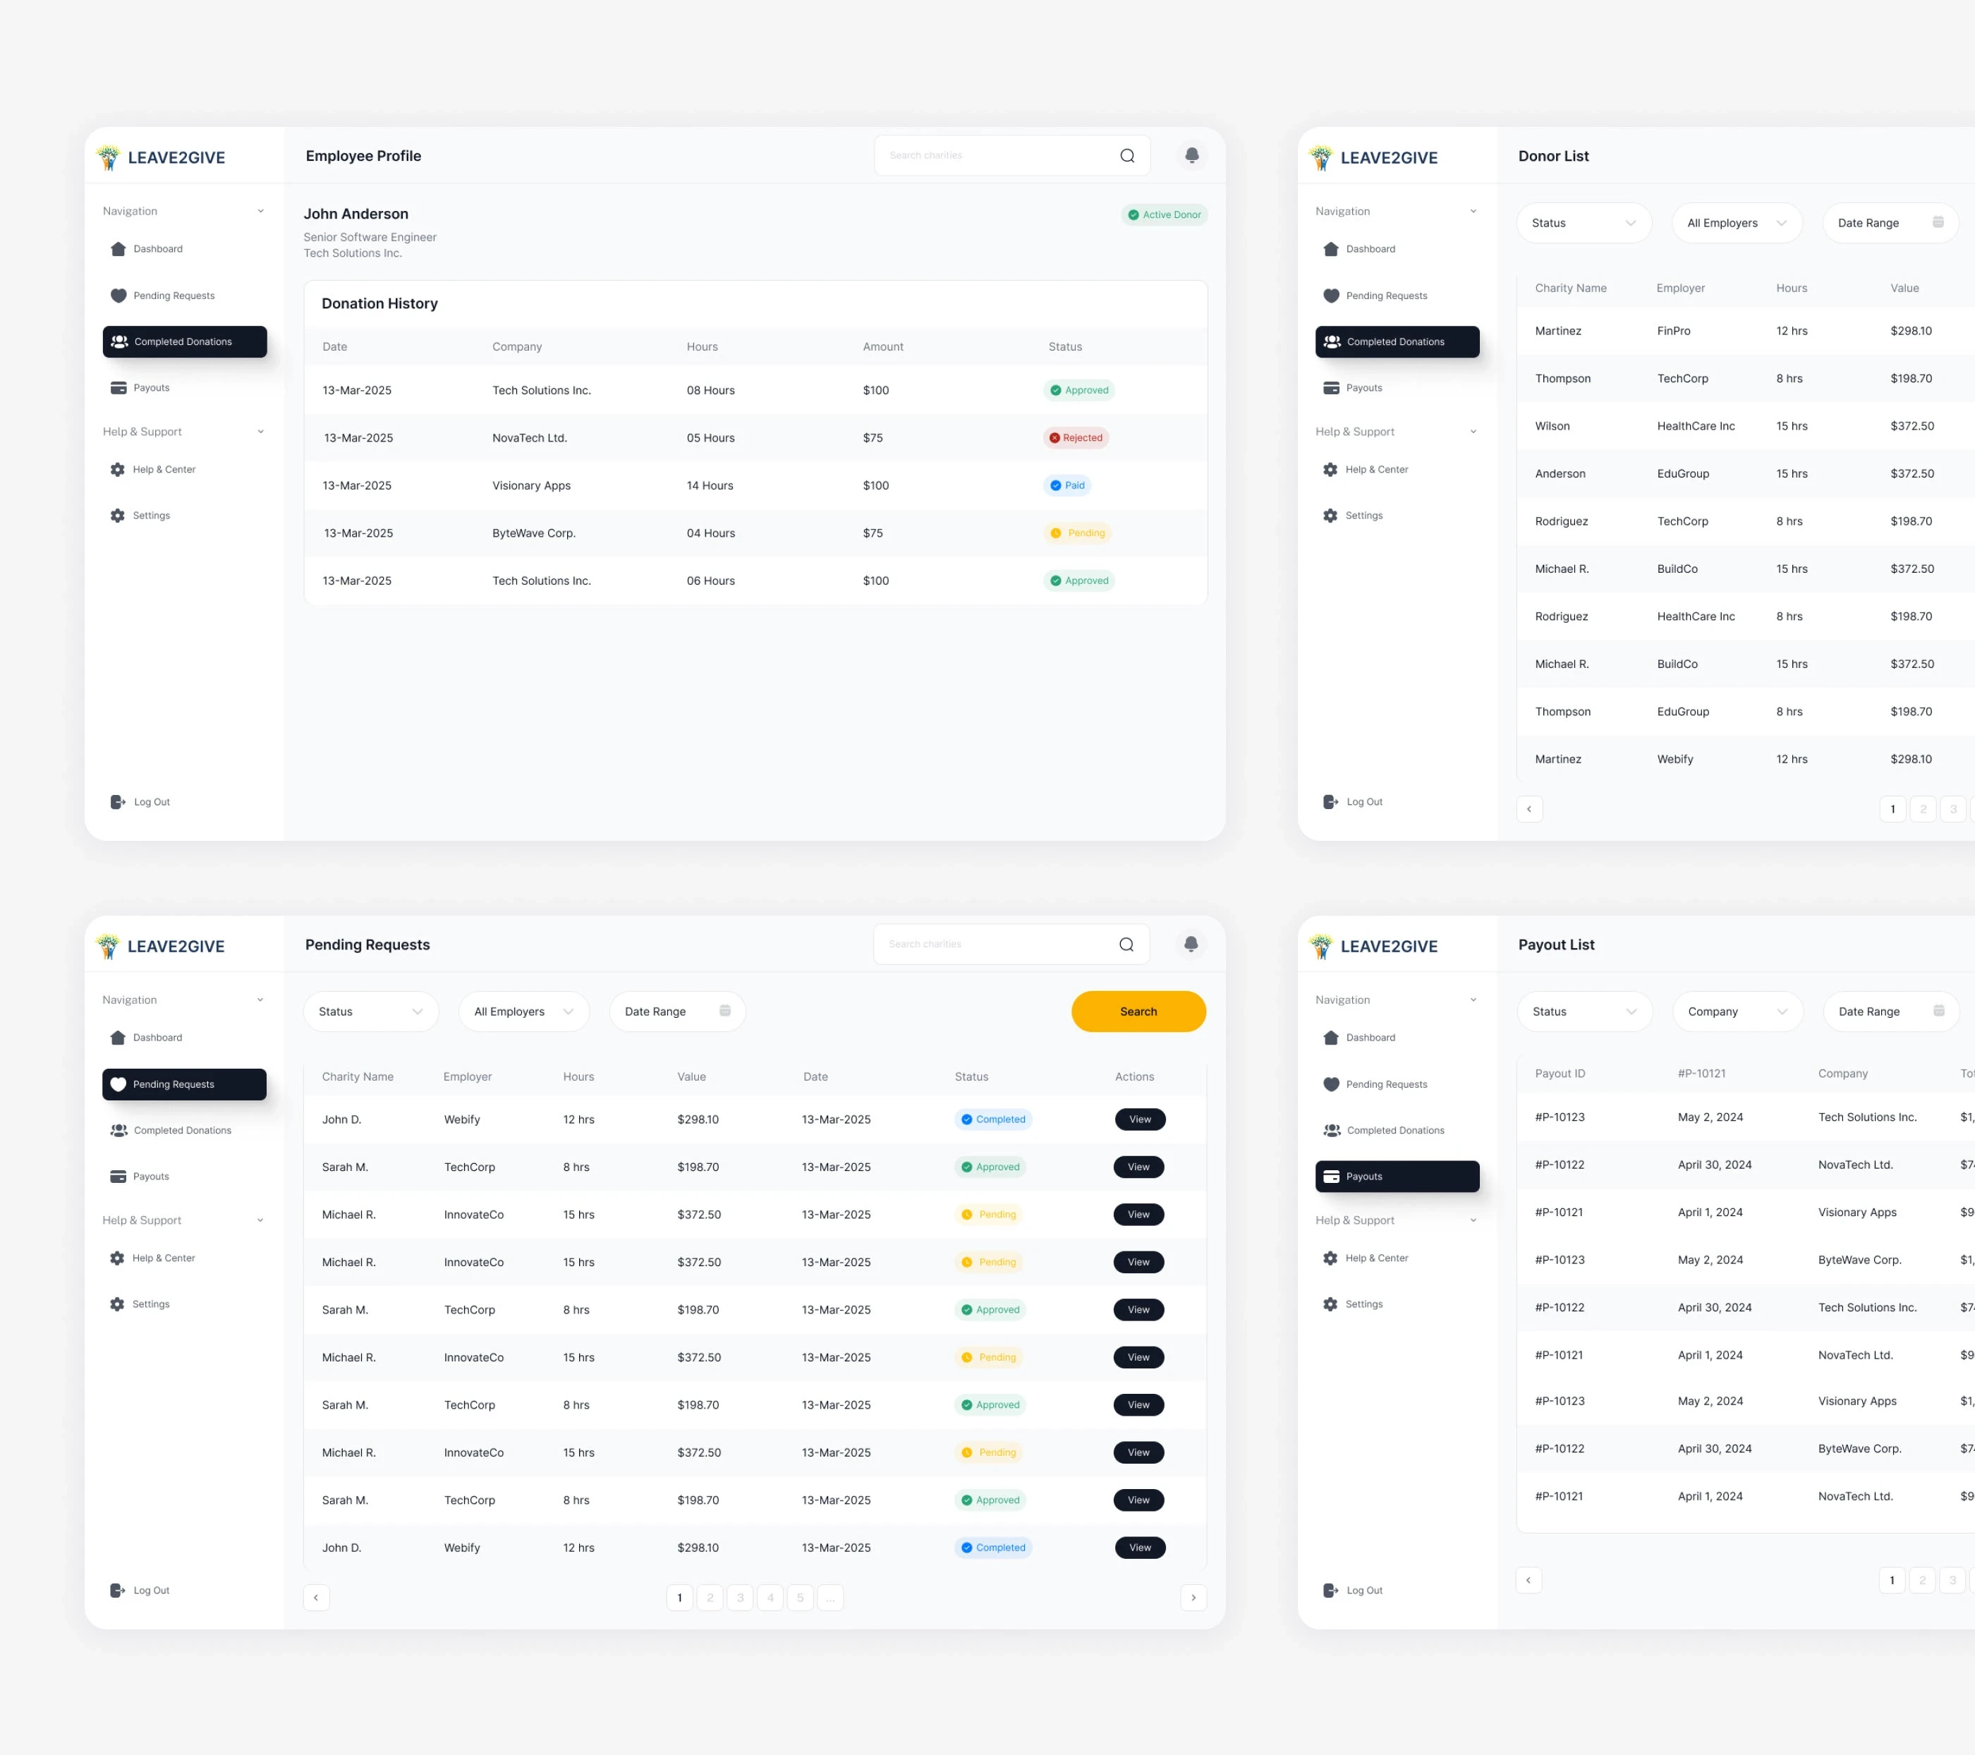
Task: Click Pending Requests heart icon in Donor List sidebar
Action: [x=1330, y=296]
